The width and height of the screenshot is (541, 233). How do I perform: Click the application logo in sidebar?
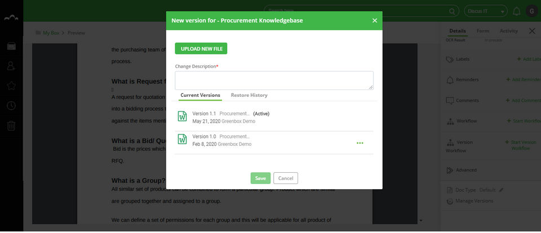point(11,18)
